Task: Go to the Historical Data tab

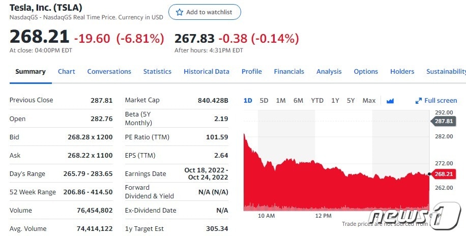Action: coord(206,72)
